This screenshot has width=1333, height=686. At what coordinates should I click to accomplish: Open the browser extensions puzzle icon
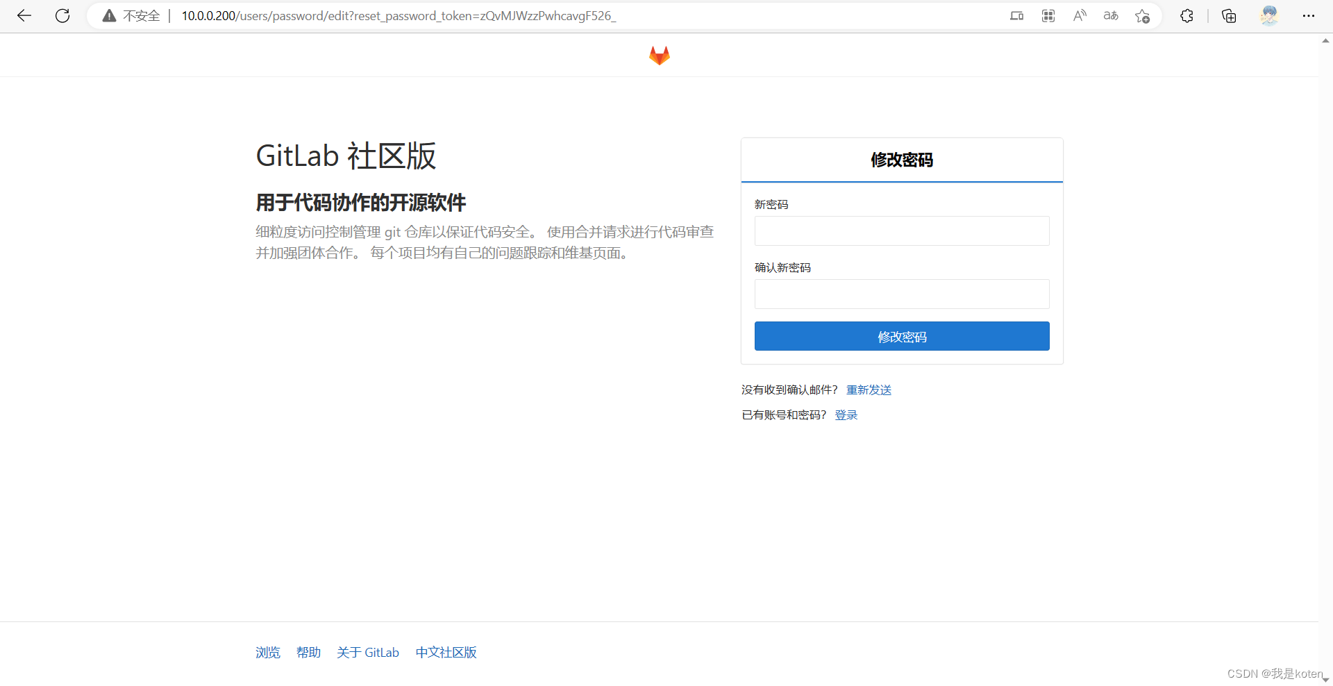[1187, 16]
